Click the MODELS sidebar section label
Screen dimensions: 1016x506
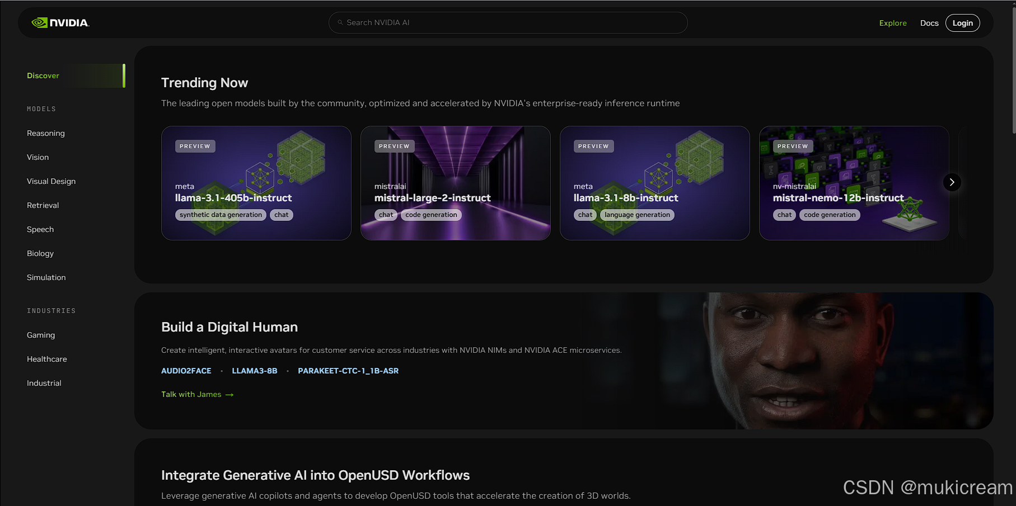click(41, 109)
